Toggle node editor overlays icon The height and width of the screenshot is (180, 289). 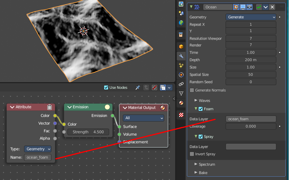tap(163, 87)
